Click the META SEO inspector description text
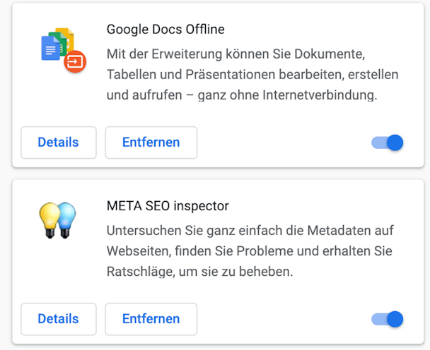The height and width of the screenshot is (350, 430). [x=250, y=251]
